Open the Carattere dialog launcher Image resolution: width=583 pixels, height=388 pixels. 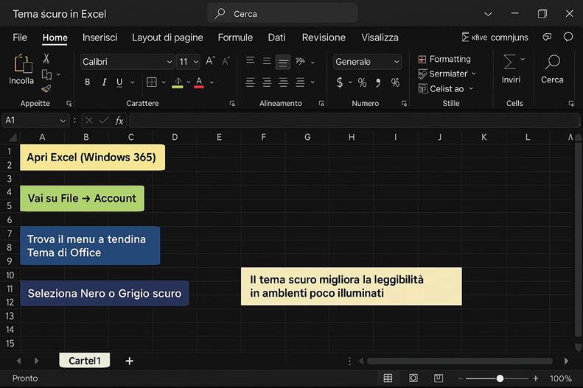pos(232,104)
